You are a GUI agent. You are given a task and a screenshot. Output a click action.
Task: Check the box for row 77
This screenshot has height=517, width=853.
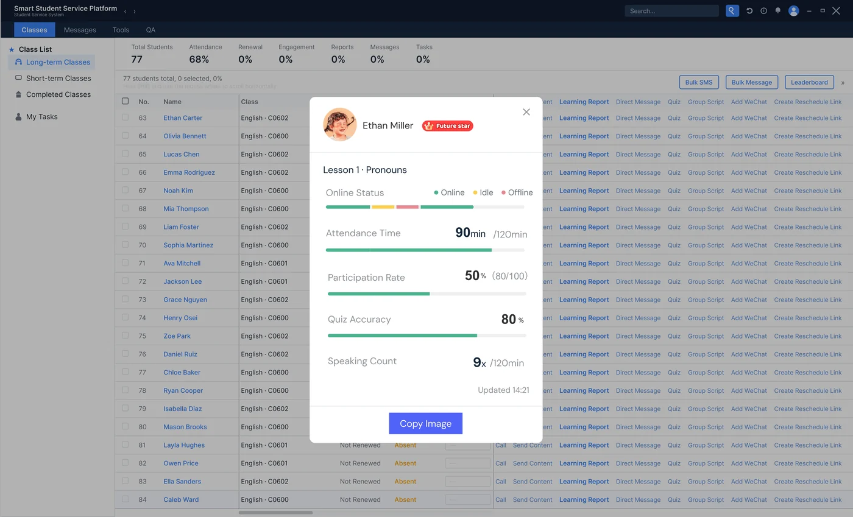125,371
